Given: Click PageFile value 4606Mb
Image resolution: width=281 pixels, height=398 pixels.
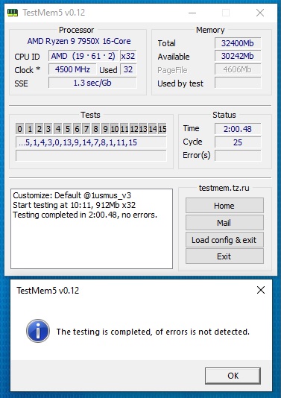Looking at the screenshot, I should (x=238, y=69).
